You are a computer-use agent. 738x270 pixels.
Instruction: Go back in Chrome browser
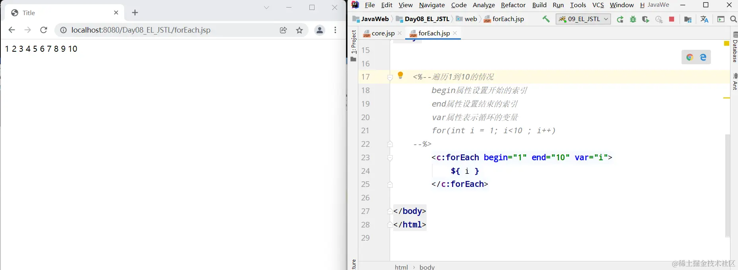(x=12, y=30)
